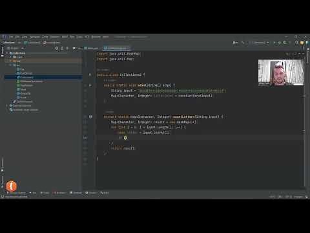Click the Collections breadcrumb in navigation bar
The width and height of the screenshot is (310, 233).
pyautogui.click(x=8, y=43)
